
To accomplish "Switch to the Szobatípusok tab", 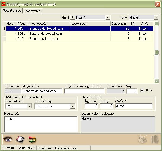I will (x=12, y=10).
